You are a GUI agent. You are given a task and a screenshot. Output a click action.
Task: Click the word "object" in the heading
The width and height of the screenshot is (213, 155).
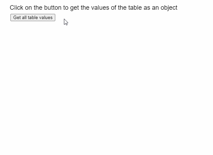tap(169, 8)
